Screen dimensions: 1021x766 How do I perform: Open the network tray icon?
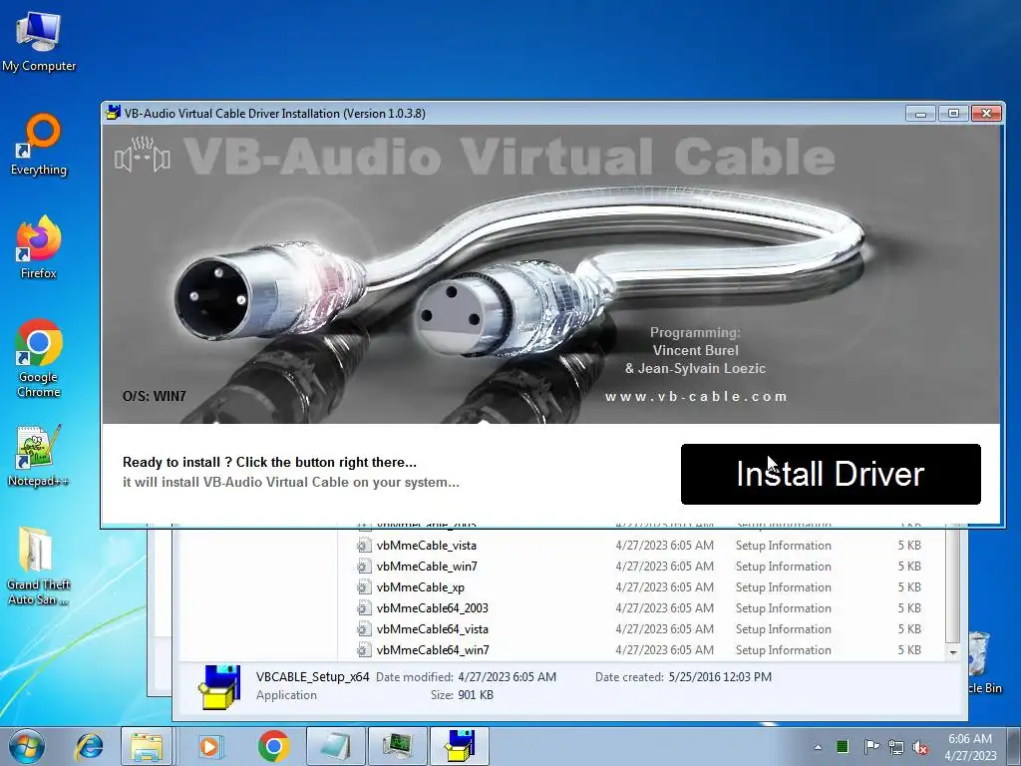(896, 747)
